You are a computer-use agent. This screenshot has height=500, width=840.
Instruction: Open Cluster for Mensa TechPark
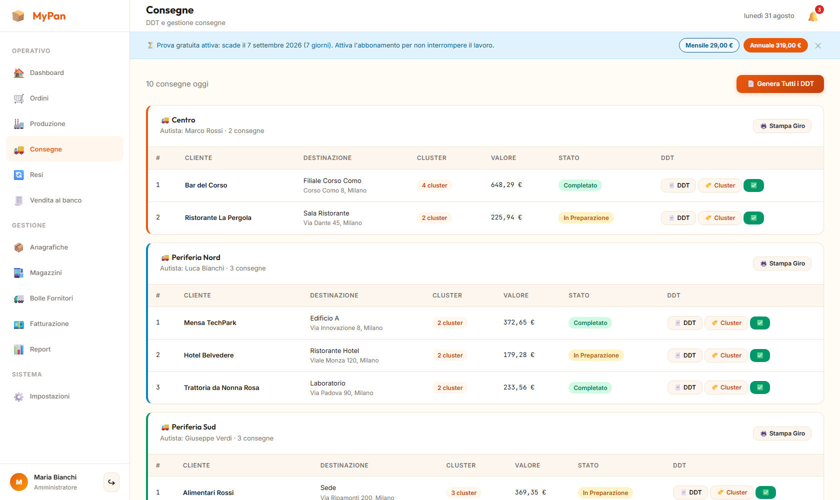tap(726, 323)
